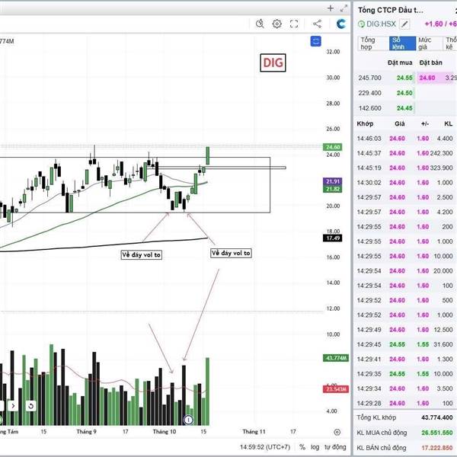Click the bid price 24.55 in order book
This screenshot has height=457, width=457.
tap(404, 78)
